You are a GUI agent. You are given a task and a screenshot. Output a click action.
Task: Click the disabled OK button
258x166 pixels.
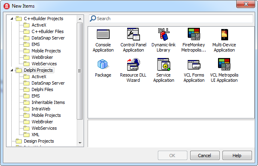(x=172, y=156)
